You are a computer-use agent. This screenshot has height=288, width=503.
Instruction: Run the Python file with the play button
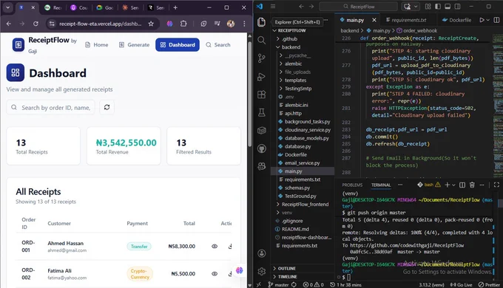click(482, 20)
